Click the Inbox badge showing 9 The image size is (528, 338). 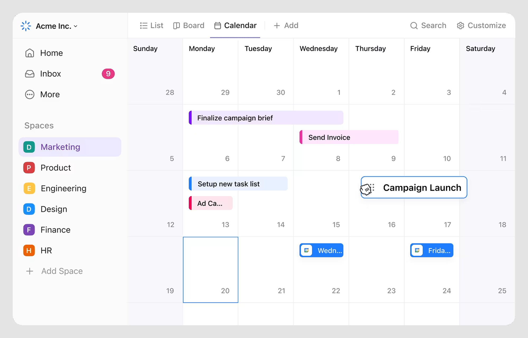coord(108,74)
